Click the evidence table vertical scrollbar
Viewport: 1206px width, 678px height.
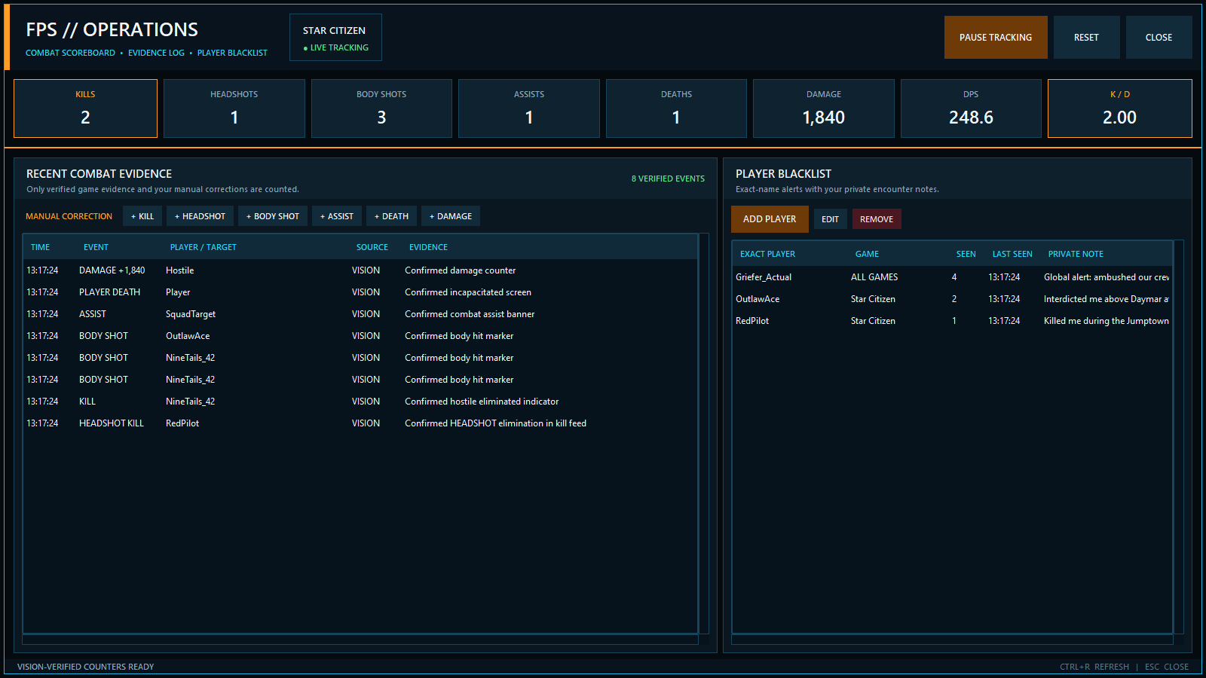(704, 433)
